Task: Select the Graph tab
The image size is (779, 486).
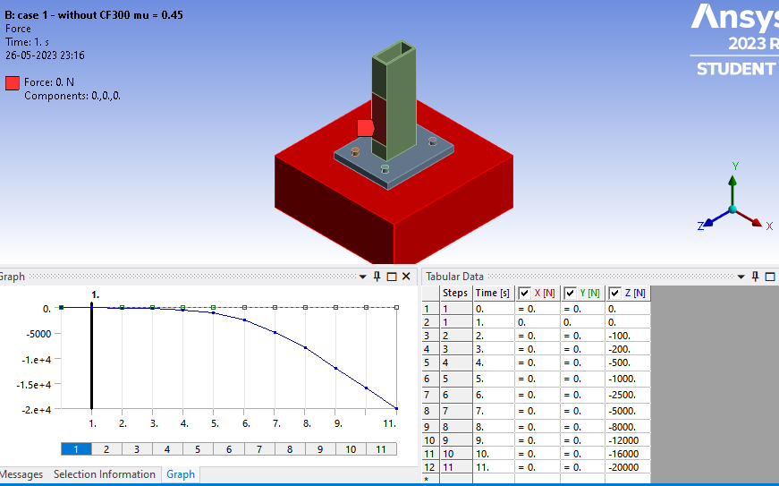Action: (x=181, y=474)
